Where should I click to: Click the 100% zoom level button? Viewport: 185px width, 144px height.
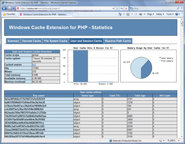(x=171, y=141)
